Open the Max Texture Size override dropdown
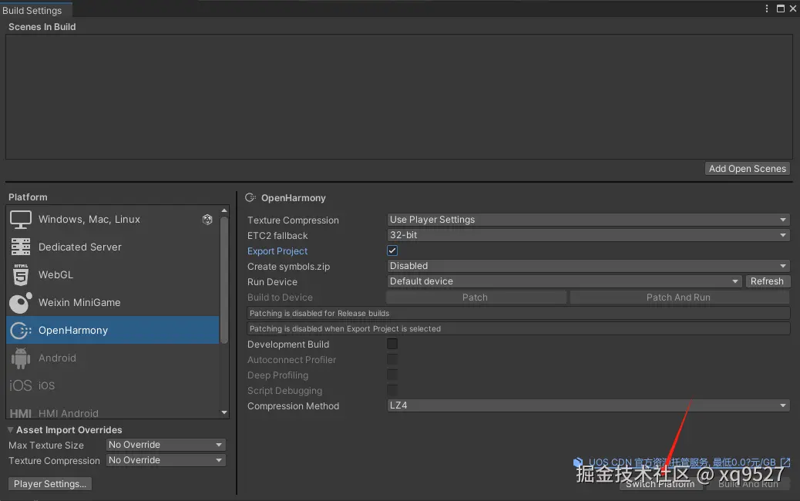800x501 pixels. point(166,445)
